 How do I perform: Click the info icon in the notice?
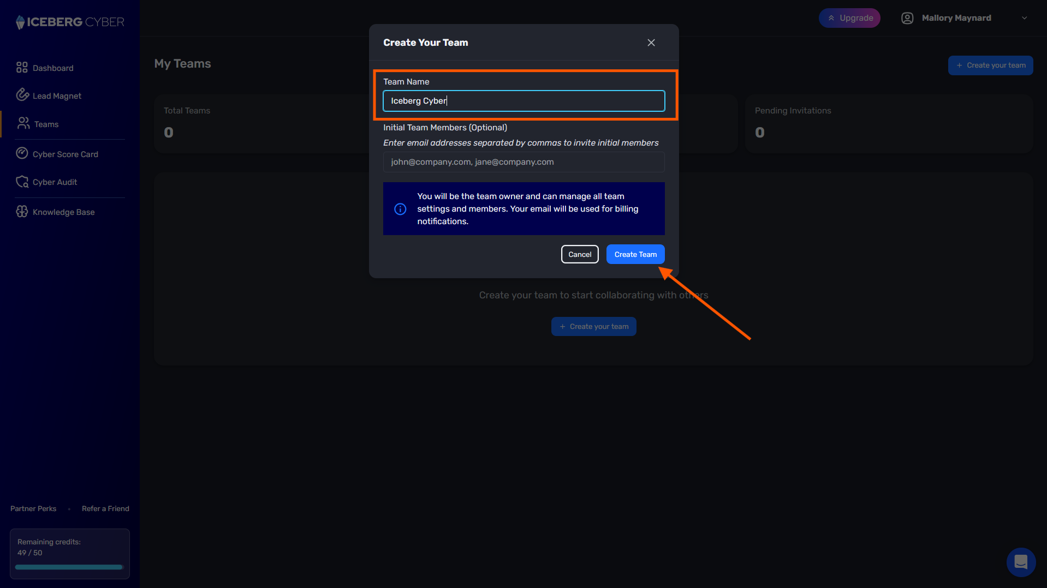pos(400,209)
